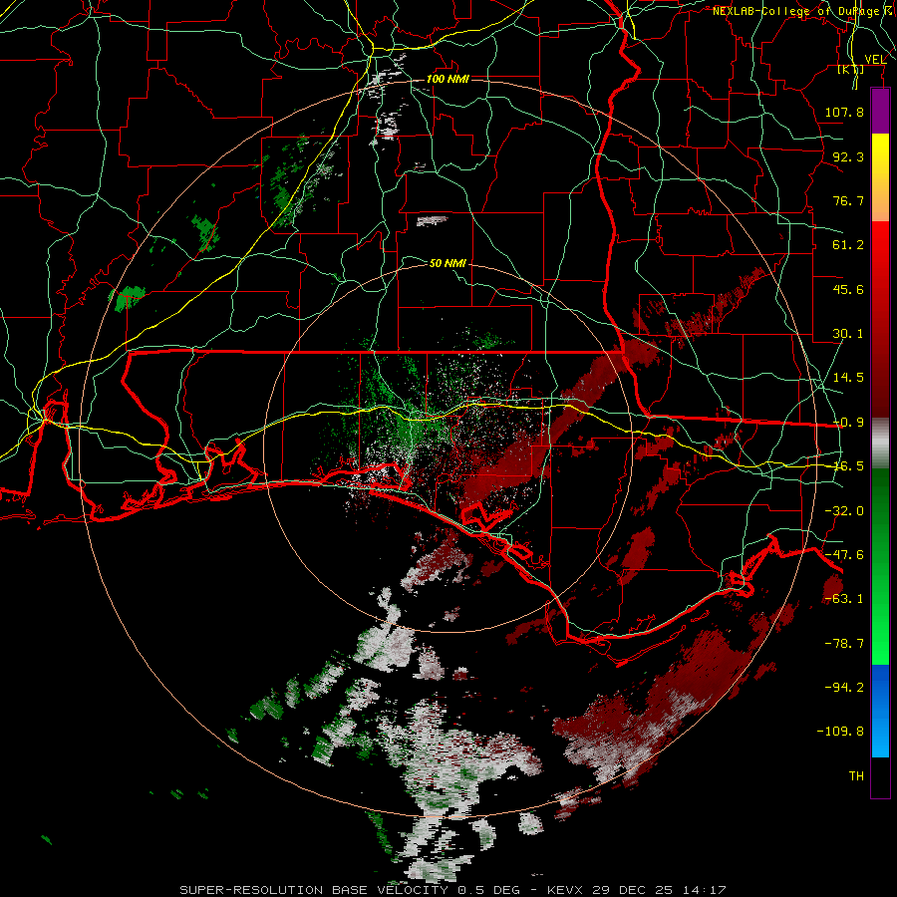The image size is (897, 897).
Task: Select the -0.9 value on velocity scale
Action: (x=848, y=423)
